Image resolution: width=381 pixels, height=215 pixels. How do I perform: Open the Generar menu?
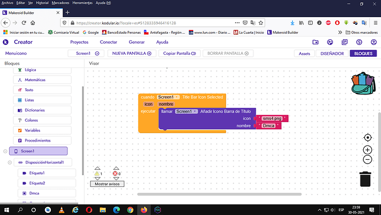coord(136,42)
